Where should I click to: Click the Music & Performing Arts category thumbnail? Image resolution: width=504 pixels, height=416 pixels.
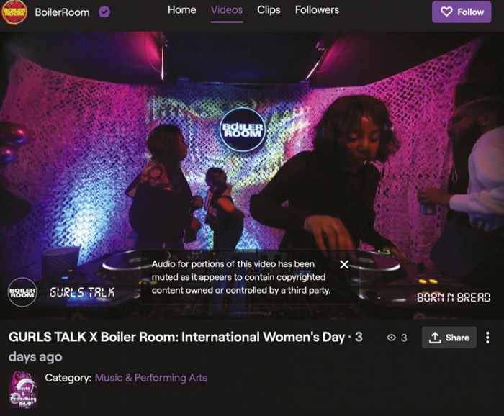(23, 389)
